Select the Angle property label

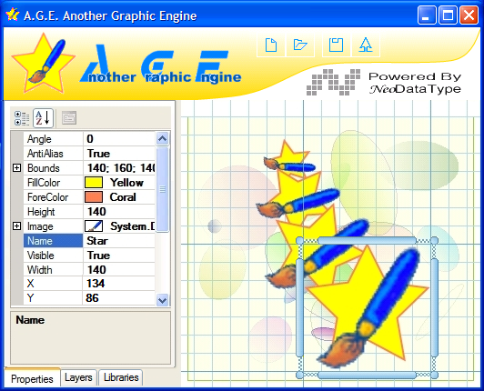[53, 139]
